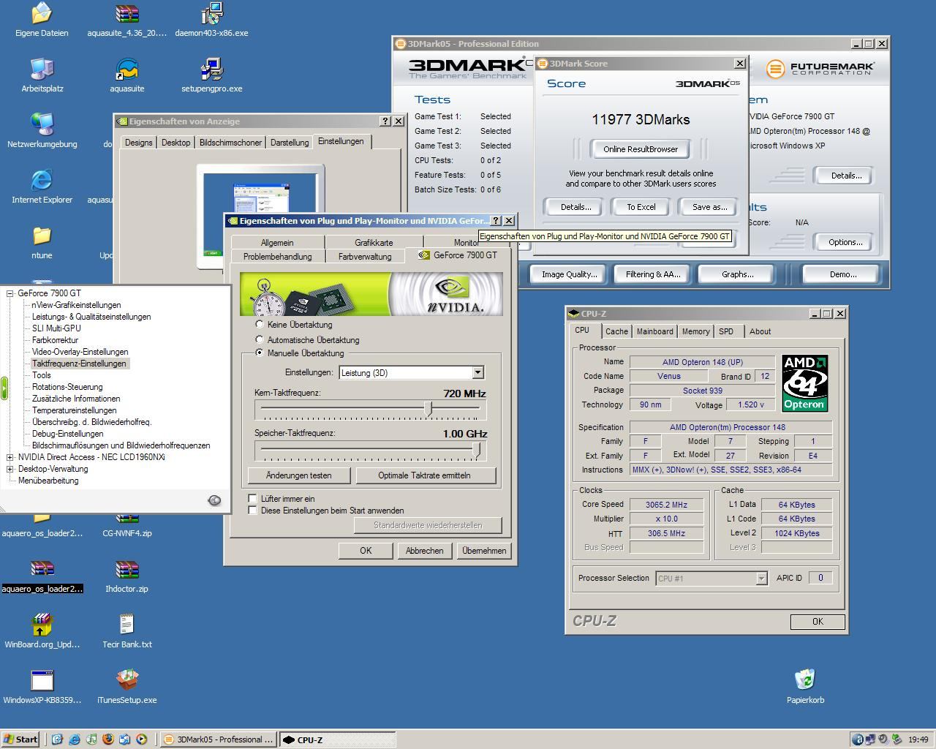Launch Internet Explorer from quick launch
The image size is (936, 749).
75,739
